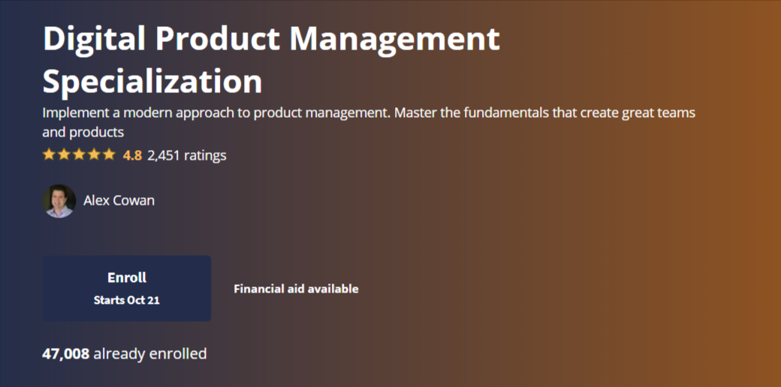
Task: Open instructor Alex Cowan's name link
Action: pyautogui.click(x=119, y=201)
